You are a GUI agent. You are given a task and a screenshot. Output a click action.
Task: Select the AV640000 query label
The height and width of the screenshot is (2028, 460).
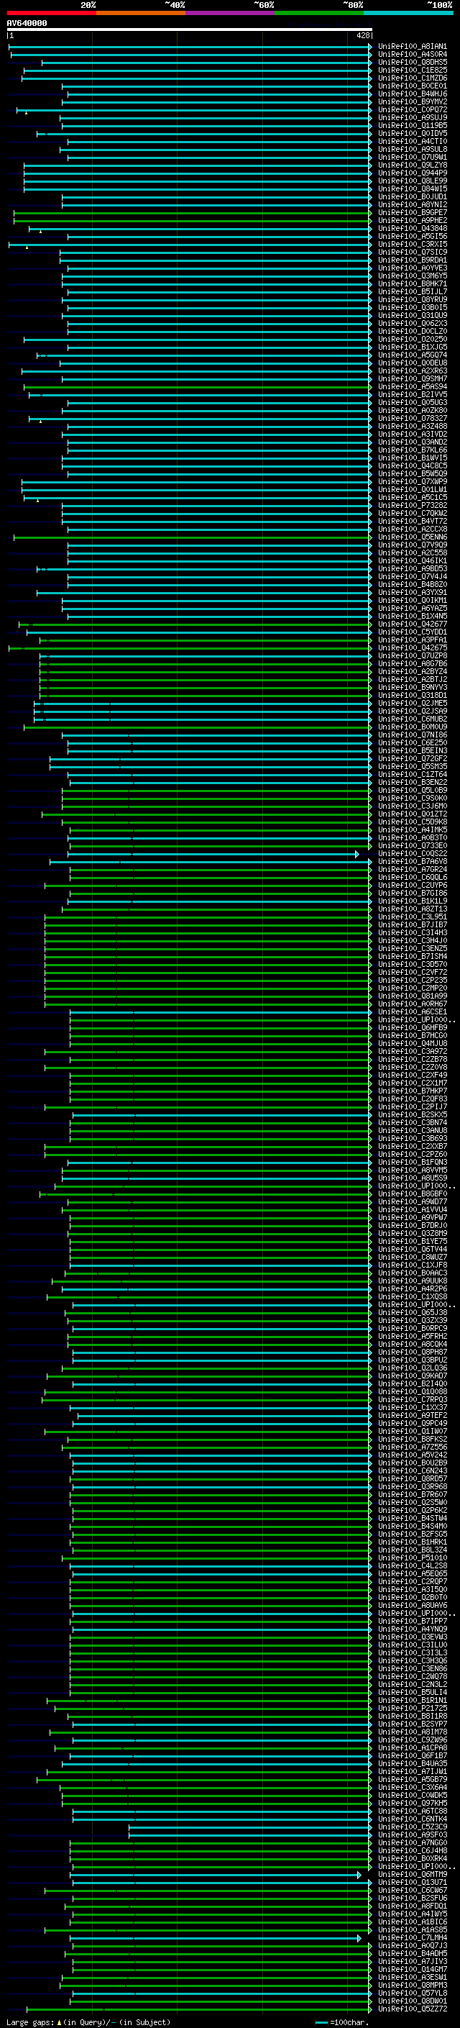[x=27, y=23]
